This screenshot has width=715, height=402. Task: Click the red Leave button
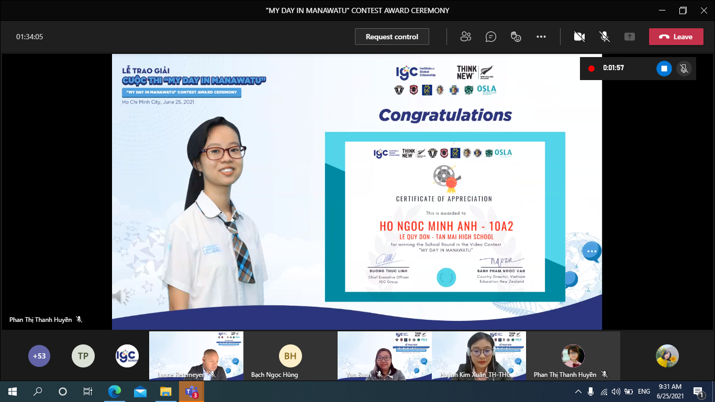(676, 37)
